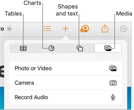The width and height of the screenshot is (134, 110).
Task: Open the list view options icon
Action: 47,29
